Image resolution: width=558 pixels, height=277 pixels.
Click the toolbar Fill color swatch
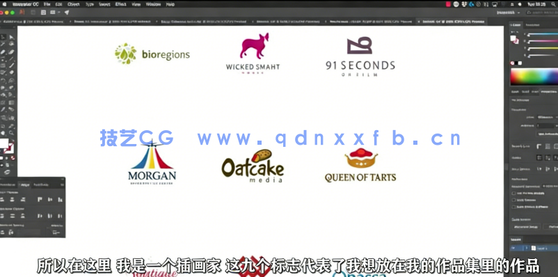coord(3,143)
